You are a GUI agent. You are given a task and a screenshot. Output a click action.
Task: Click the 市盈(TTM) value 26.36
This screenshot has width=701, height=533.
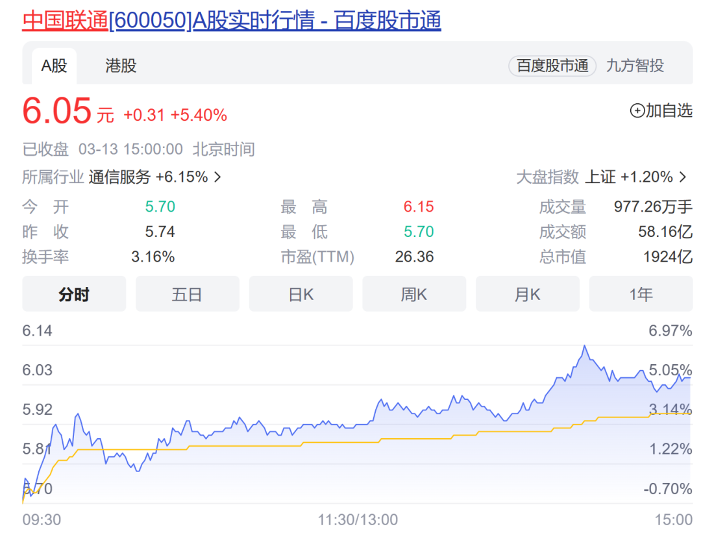pyautogui.click(x=414, y=256)
